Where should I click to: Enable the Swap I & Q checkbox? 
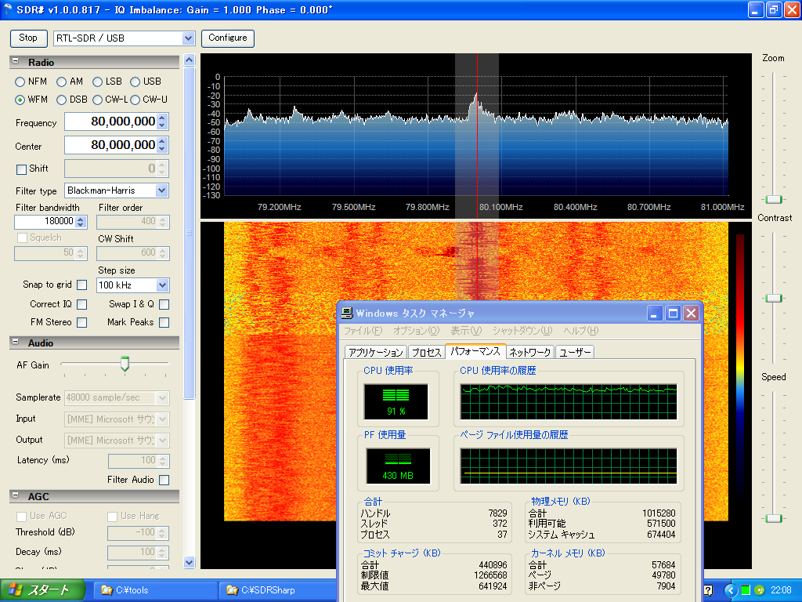[x=164, y=305]
